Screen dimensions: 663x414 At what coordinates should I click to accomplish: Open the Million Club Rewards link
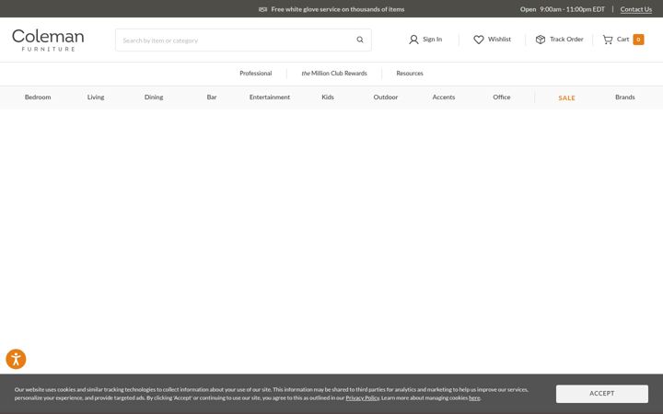(334, 73)
